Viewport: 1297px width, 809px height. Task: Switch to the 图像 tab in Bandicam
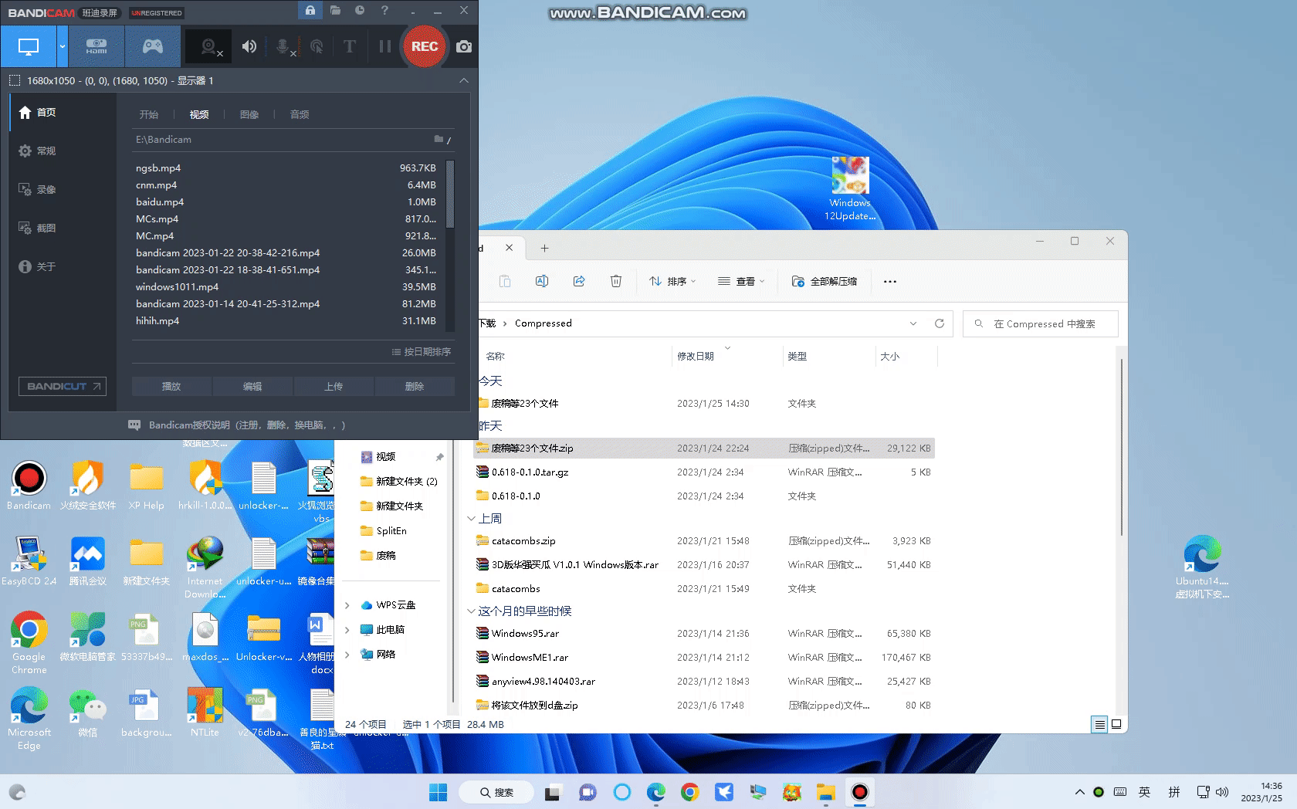(249, 114)
